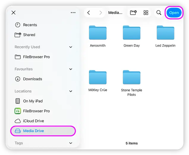Open iCloud Drive location
The width and height of the screenshot is (189, 155).
pyautogui.click(x=33, y=121)
